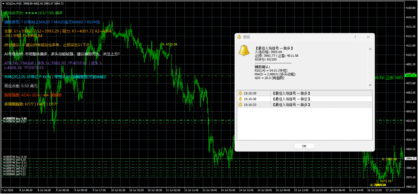
Task: Click the green price tag 4080.65
Action: click(x=410, y=76)
